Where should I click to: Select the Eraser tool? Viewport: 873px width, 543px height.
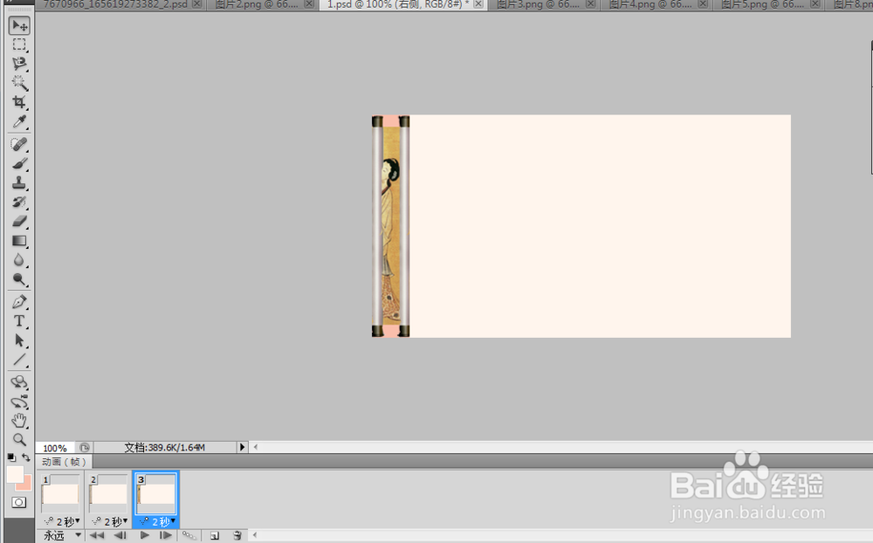(19, 221)
